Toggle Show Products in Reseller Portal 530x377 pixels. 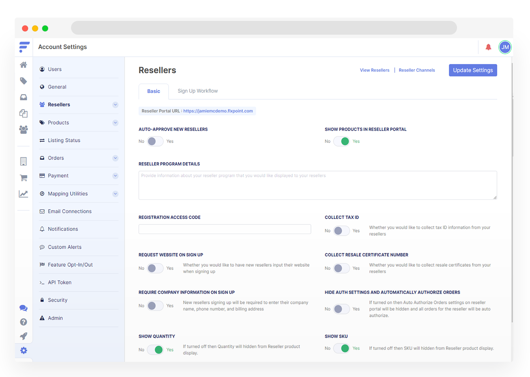[x=341, y=141]
